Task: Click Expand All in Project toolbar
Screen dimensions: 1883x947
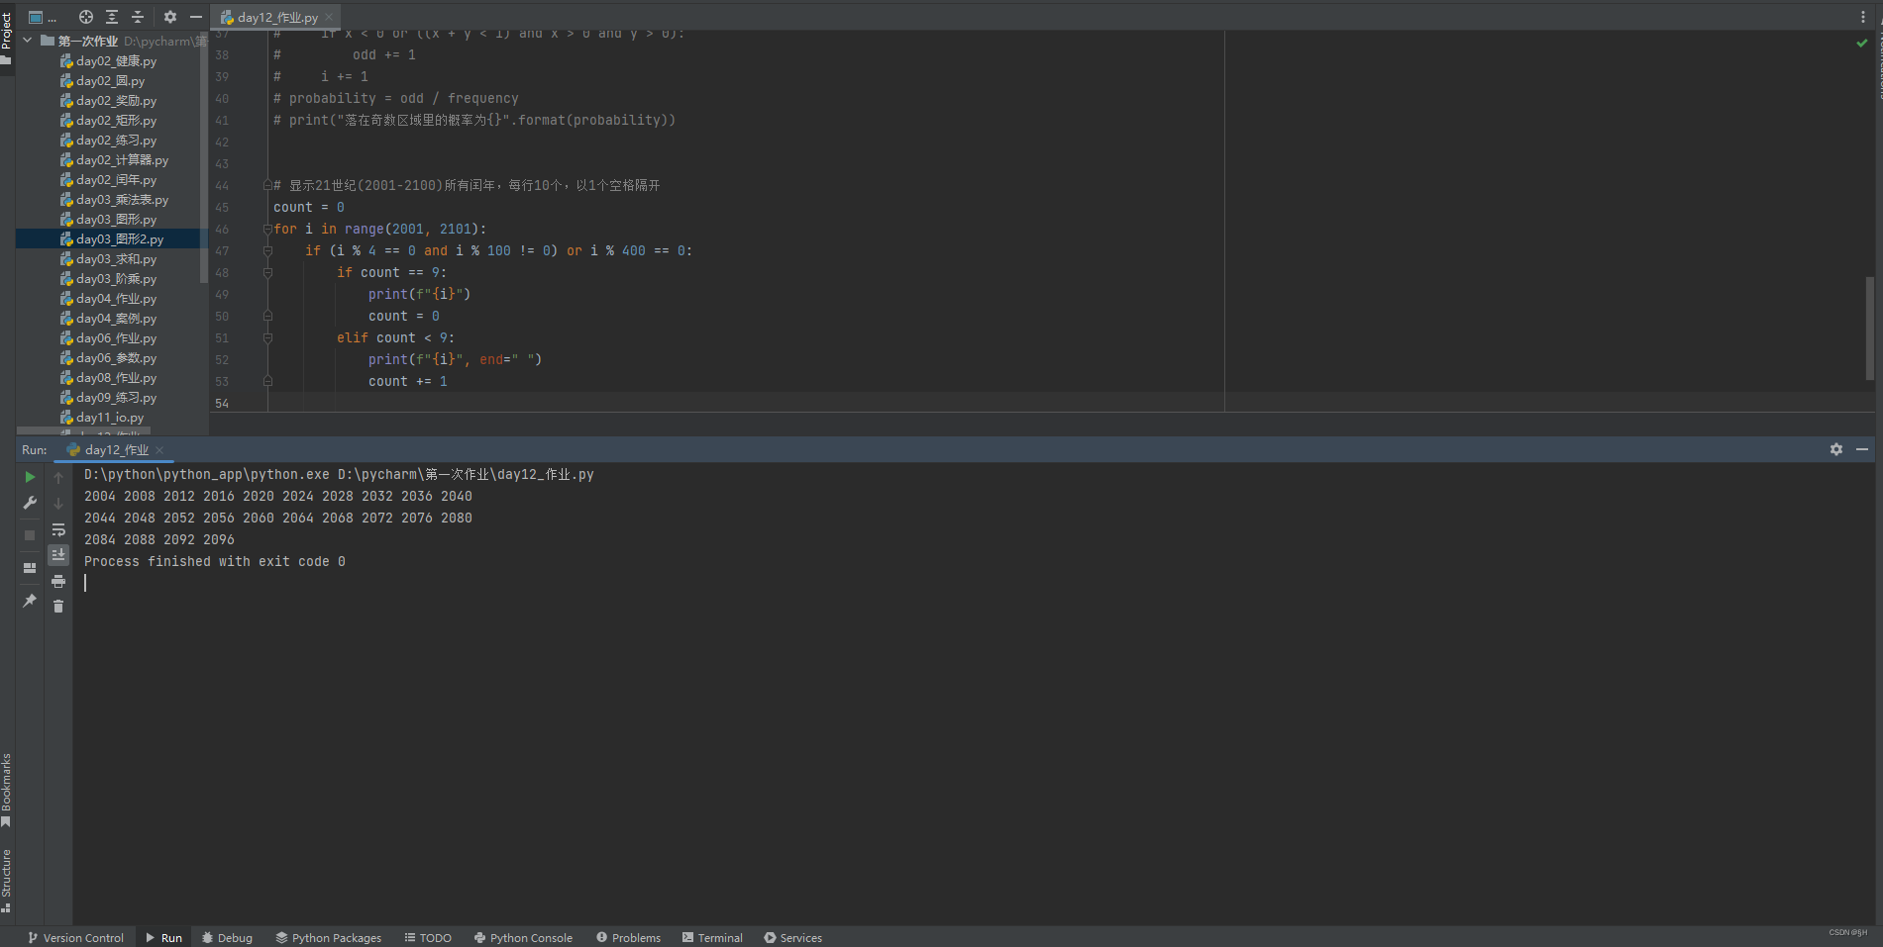Action: tap(112, 17)
